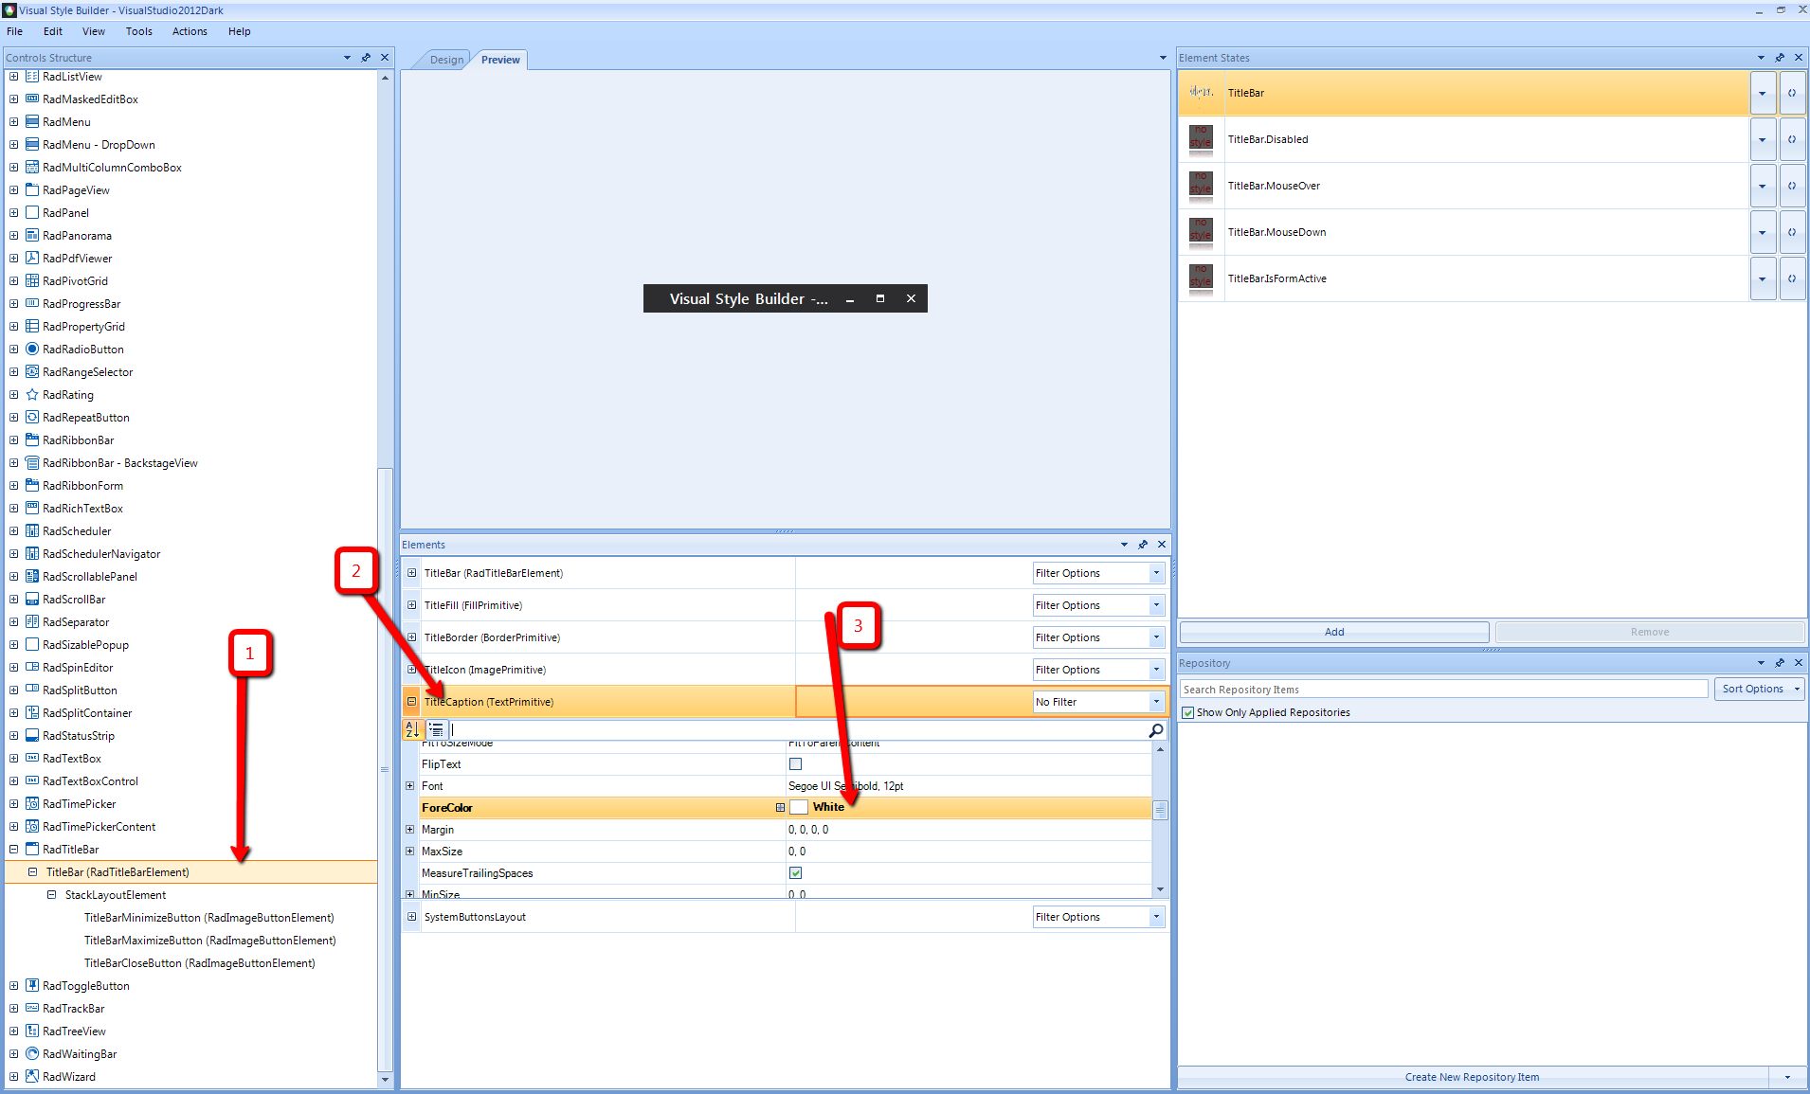This screenshot has width=1810, height=1094.
Task: Select the RadSplitContainer tree item
Action: click(x=87, y=713)
